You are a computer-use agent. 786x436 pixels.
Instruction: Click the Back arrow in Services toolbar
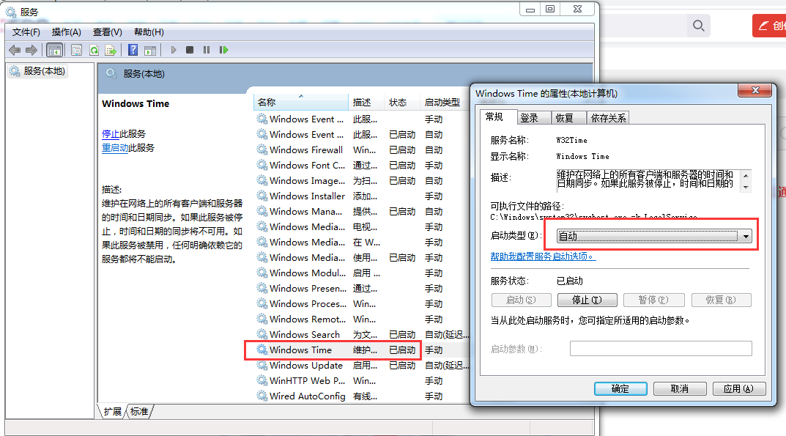[x=15, y=50]
